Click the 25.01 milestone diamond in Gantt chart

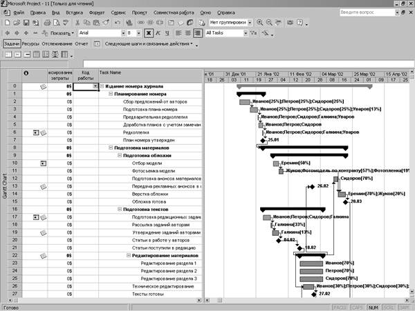(263, 140)
